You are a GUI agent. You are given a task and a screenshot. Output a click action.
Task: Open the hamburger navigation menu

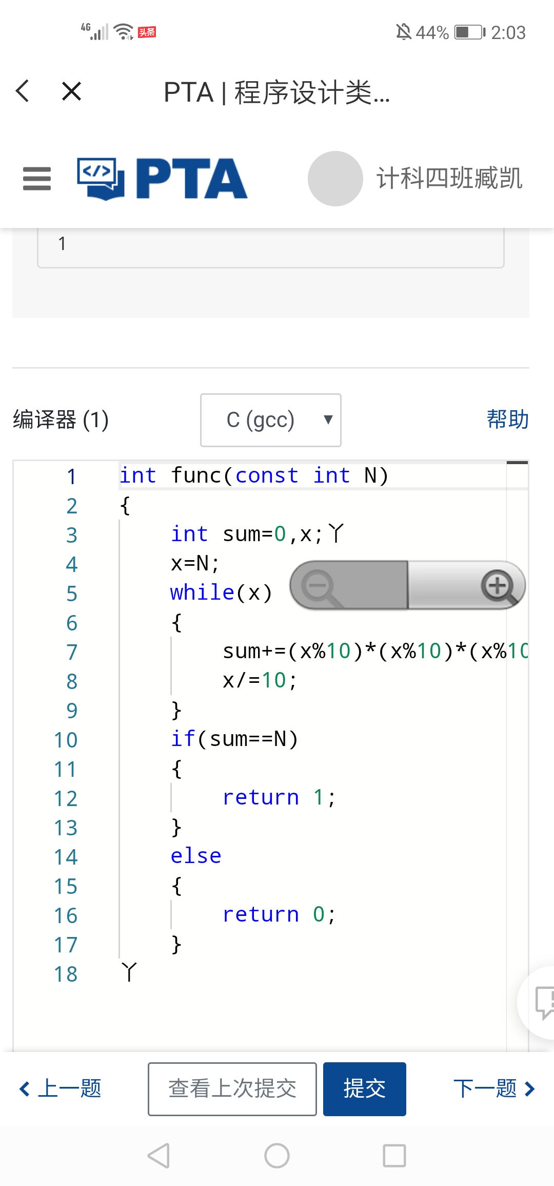(x=37, y=179)
